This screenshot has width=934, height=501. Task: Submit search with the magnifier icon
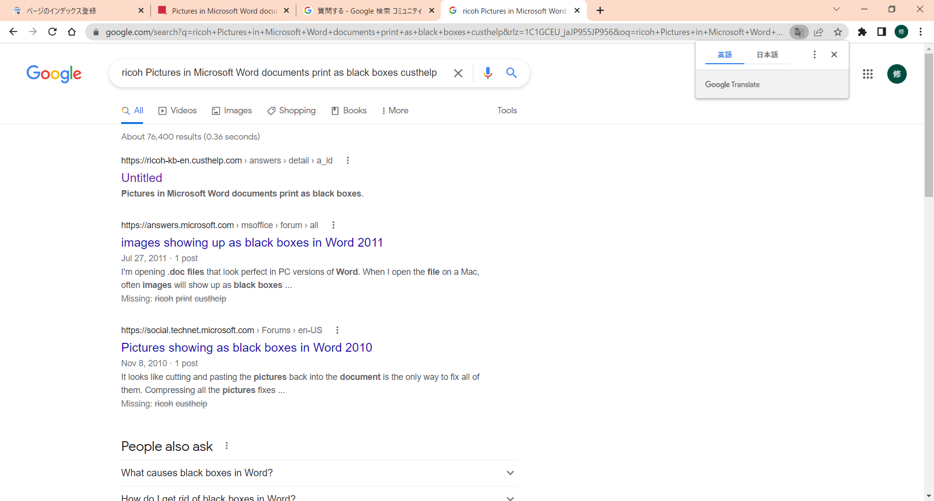[x=511, y=73]
